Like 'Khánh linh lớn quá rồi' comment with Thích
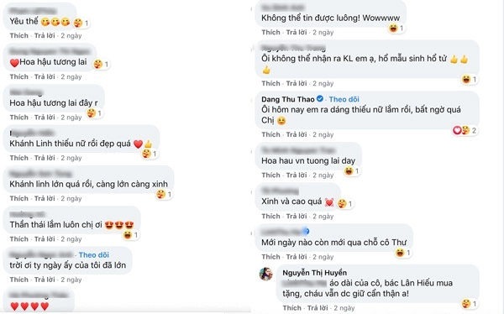This screenshot has width=504, height=314. coord(19,198)
